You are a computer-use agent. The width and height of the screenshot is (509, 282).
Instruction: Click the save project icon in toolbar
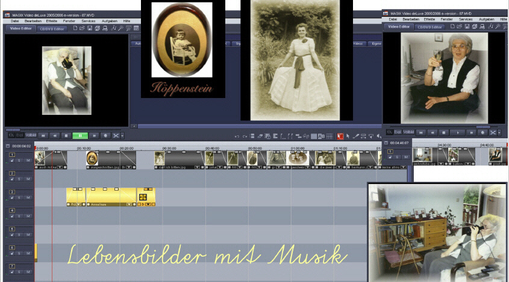pyautogui.click(x=89, y=28)
